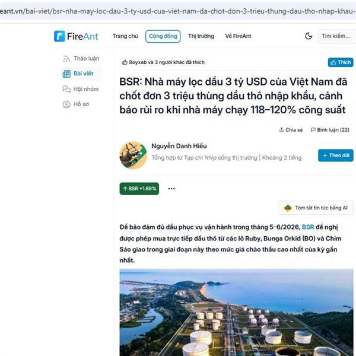Click the Thích like button
The height and width of the screenshot is (356, 356).
[341, 62]
